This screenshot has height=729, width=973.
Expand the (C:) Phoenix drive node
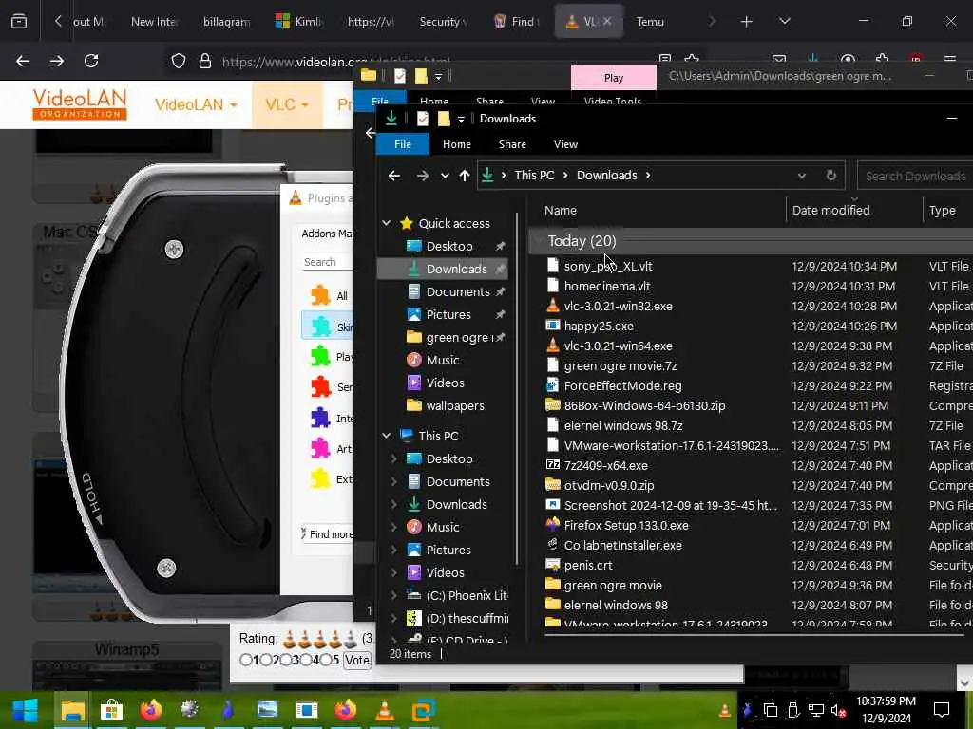click(x=393, y=596)
